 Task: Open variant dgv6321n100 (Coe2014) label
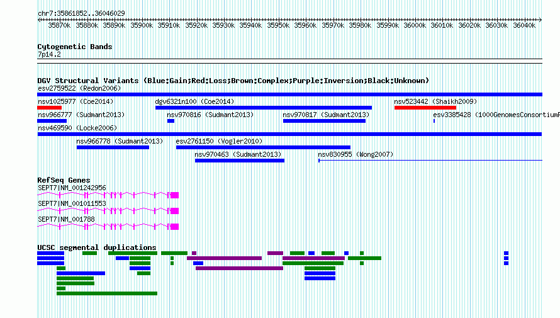point(194,101)
